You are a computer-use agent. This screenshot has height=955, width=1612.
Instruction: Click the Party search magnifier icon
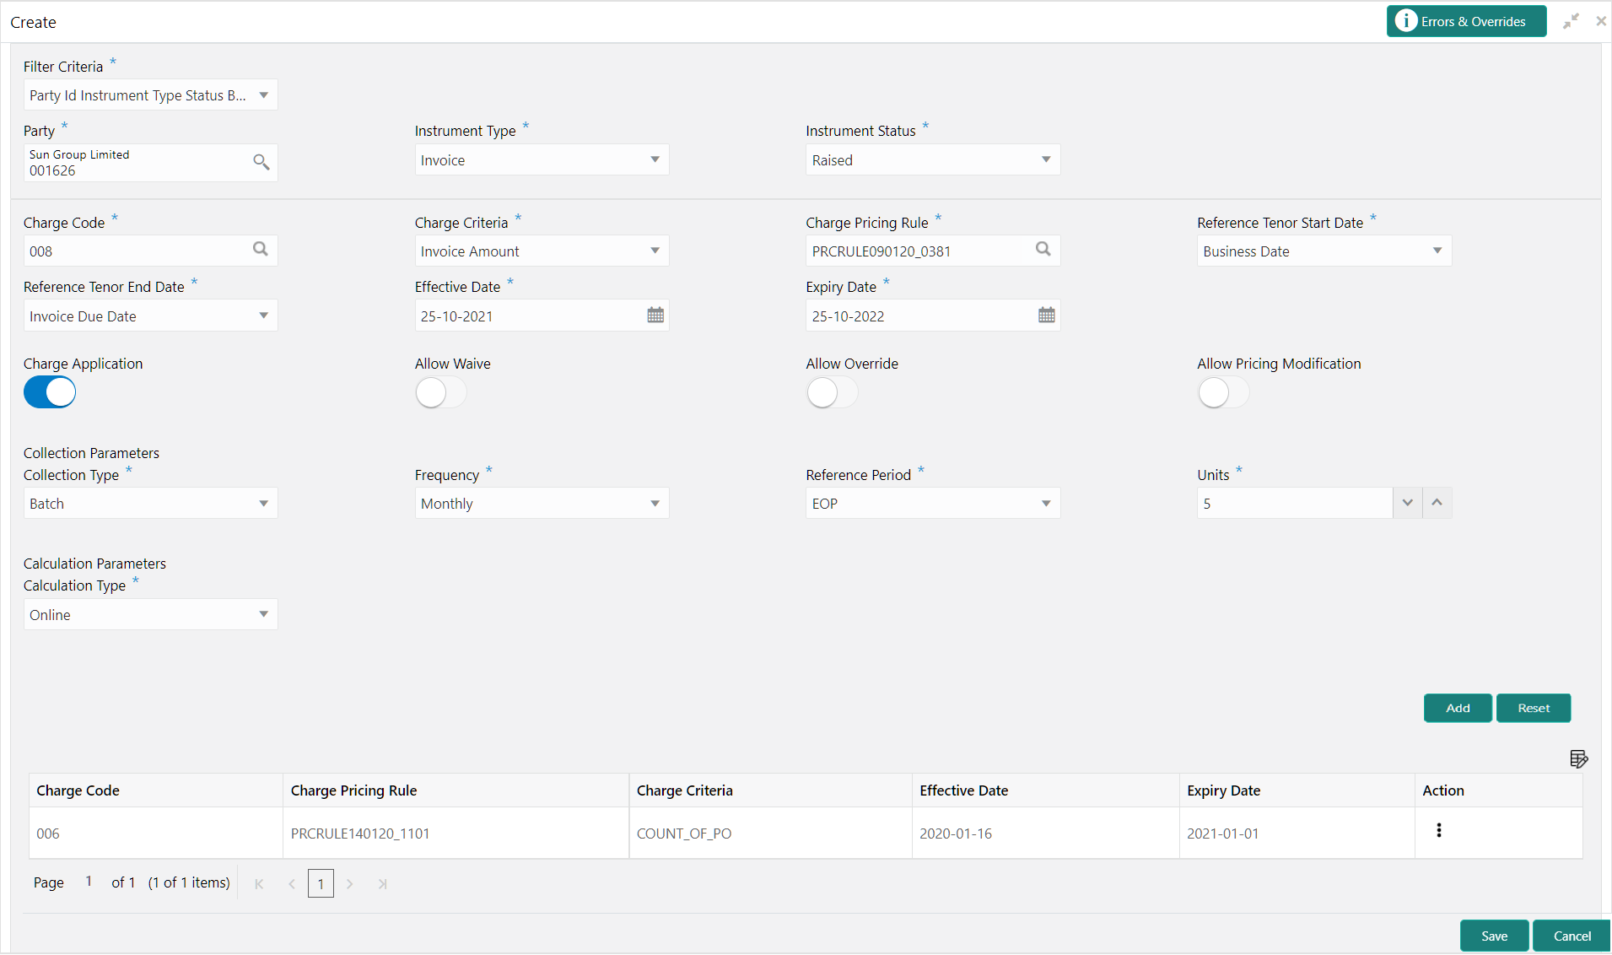click(x=261, y=162)
